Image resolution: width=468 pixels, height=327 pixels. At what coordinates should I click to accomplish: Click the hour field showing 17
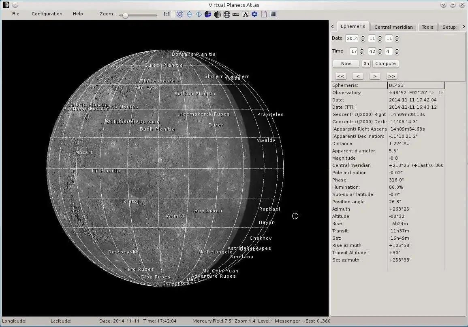(354, 51)
